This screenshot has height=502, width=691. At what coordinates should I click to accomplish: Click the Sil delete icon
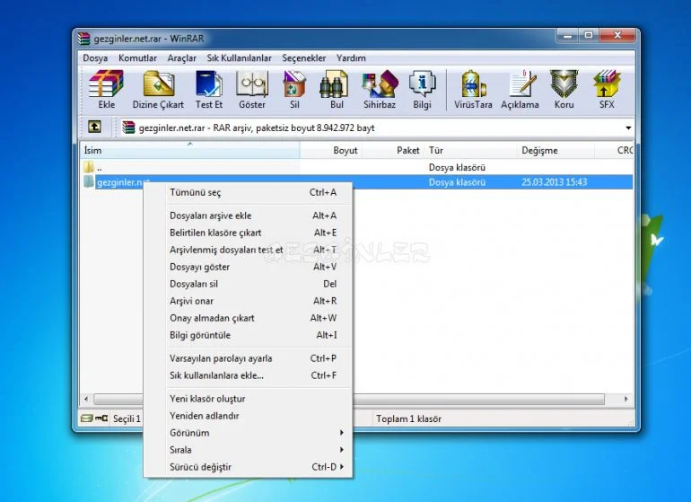click(x=294, y=90)
